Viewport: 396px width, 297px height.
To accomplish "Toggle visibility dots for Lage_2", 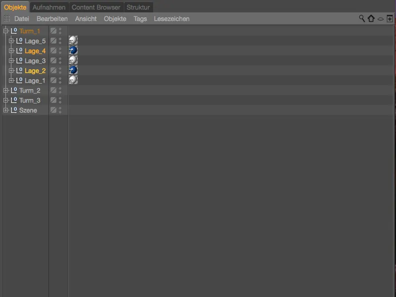I will (60, 70).
